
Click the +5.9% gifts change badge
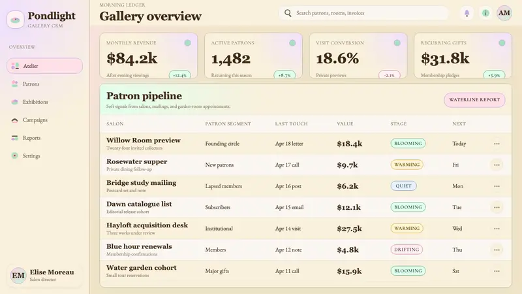coord(494,74)
